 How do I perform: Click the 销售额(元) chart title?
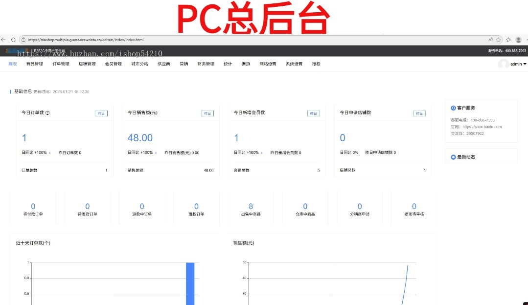pyautogui.click(x=244, y=243)
